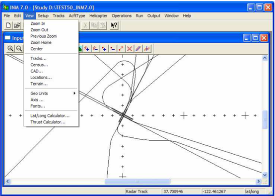Click the magnifier zoom-out tool icon
This screenshot has height=196, width=275.
[x=19, y=49]
